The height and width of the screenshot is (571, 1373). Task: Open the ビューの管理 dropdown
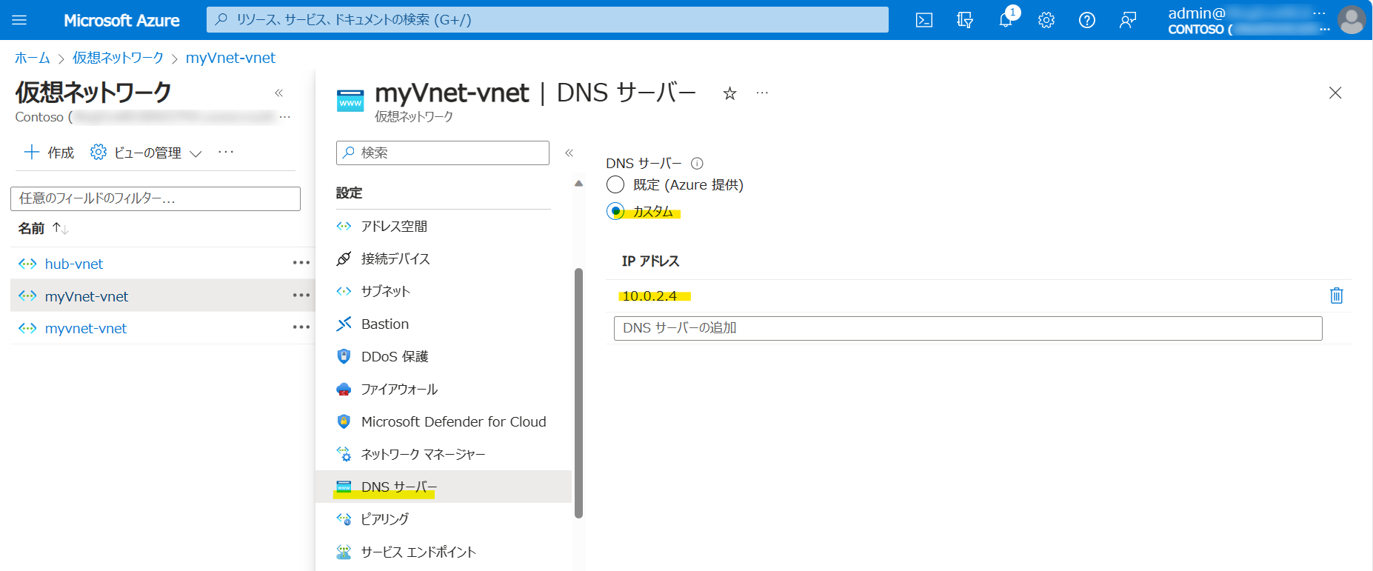coord(146,153)
